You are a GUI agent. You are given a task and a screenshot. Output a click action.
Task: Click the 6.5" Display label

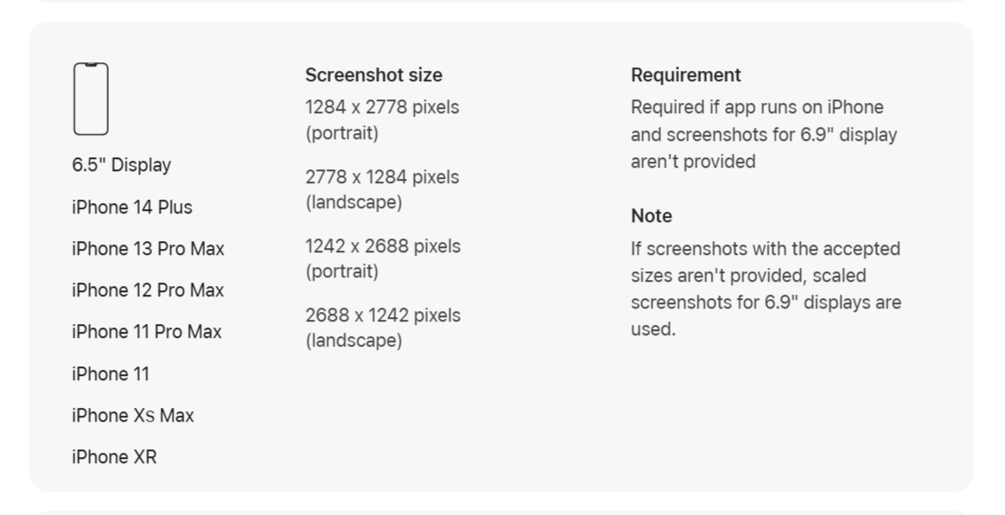(121, 165)
